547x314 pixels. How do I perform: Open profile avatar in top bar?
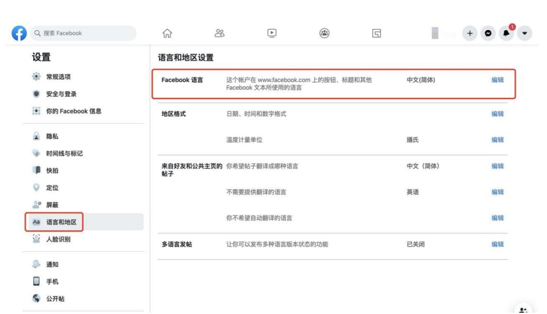[x=435, y=33]
